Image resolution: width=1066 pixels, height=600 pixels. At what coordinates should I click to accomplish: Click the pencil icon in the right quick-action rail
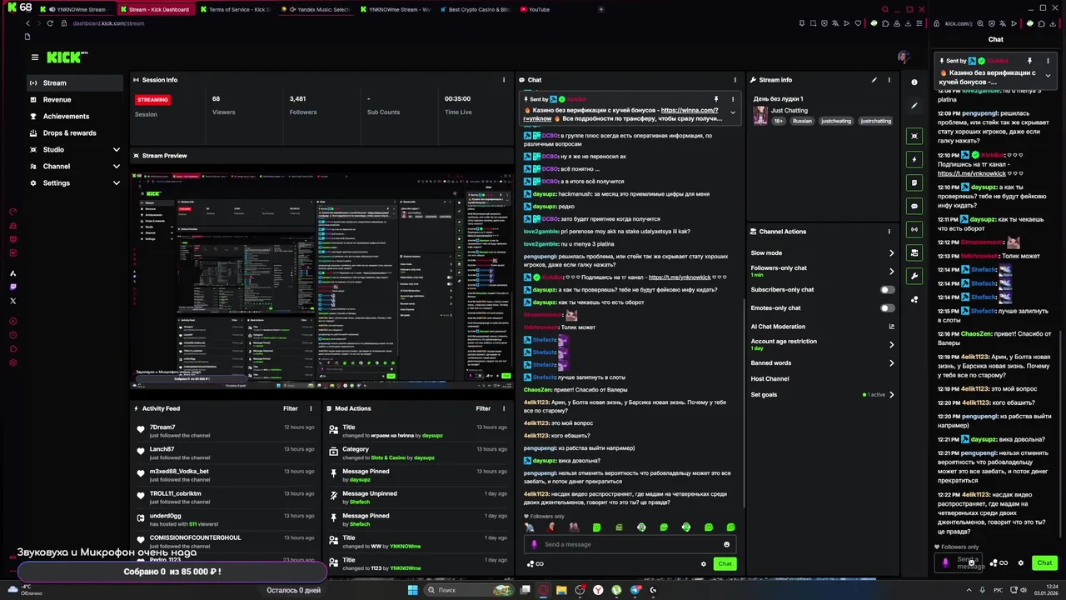[914, 106]
